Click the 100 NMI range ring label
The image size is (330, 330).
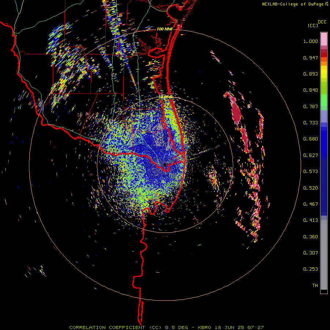(165, 29)
